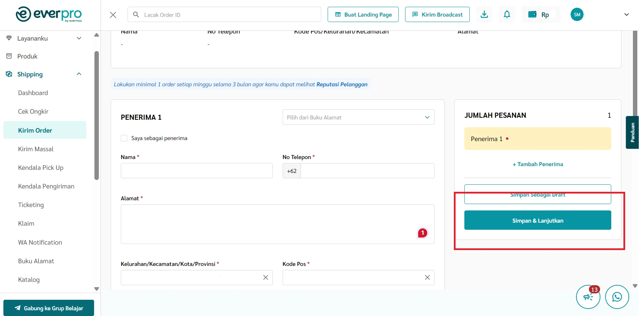Open the WhatsApp chat bubble
Image resolution: width=639 pixels, height=316 pixels.
(x=617, y=297)
